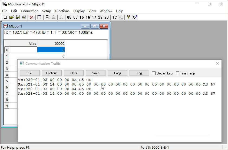Click the Mbpoll1 document window icon

click(5, 26)
